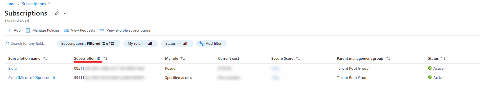
Task: Sort by Subscription ID arrows
Action: pyautogui.click(x=105, y=58)
